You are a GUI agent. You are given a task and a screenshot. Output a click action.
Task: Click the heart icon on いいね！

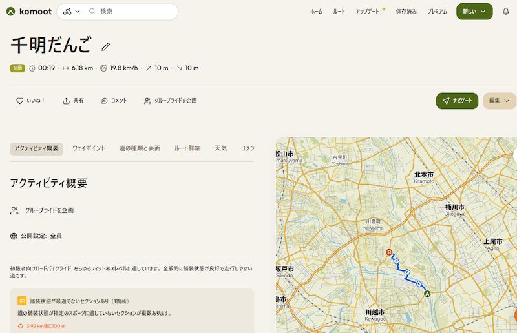[20, 101]
